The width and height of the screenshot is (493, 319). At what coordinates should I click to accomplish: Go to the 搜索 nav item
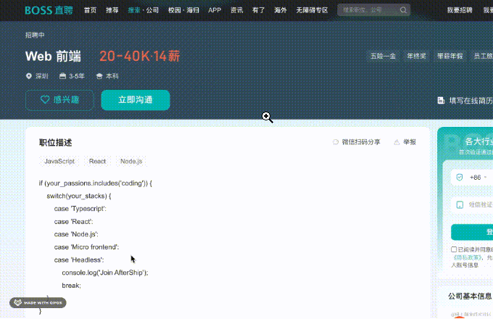[134, 10]
